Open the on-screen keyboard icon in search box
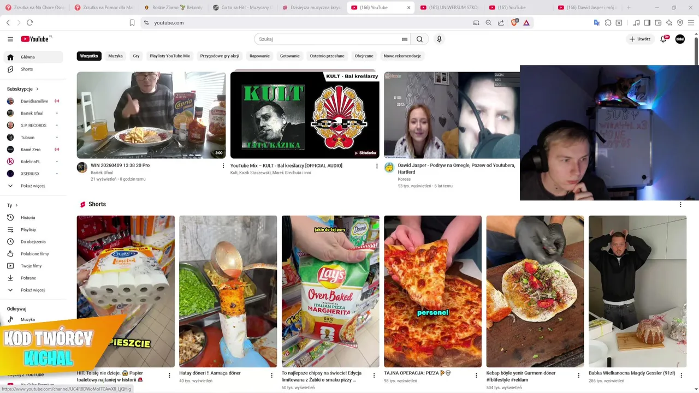 click(x=405, y=39)
